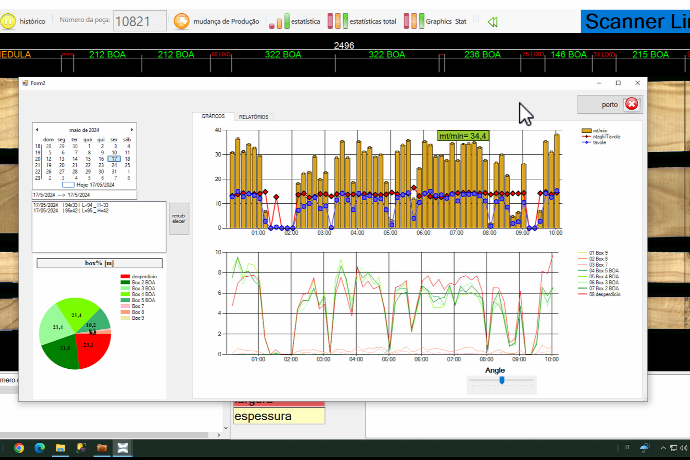Open Microsoft Edge from taskbar

click(40, 448)
